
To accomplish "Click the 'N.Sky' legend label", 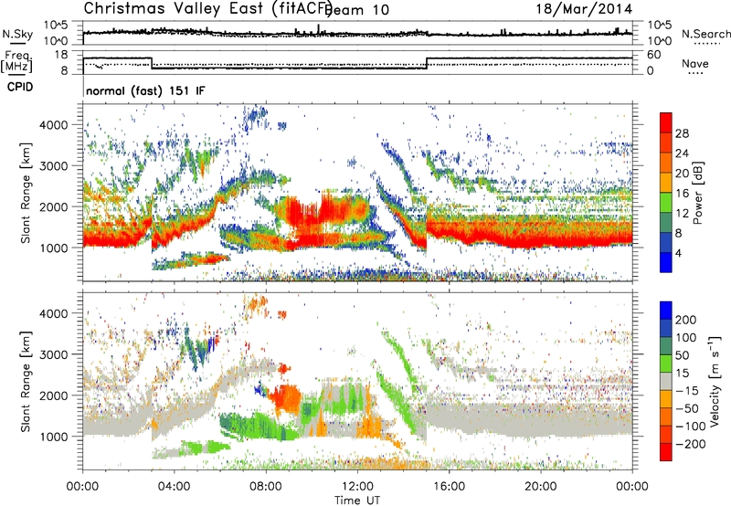I will click(17, 34).
